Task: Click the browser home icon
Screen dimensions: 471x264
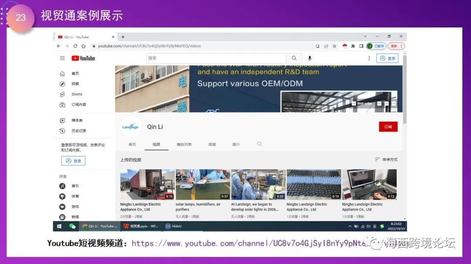Action: point(83,46)
